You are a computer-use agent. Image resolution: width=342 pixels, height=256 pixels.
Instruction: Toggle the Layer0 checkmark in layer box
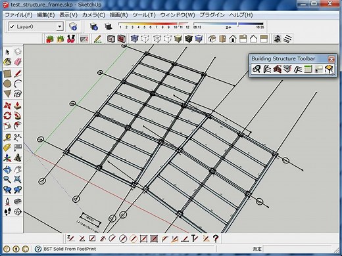click(12, 27)
